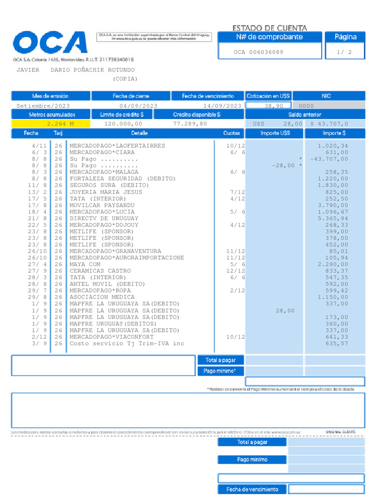The height and width of the screenshot is (504, 378).
Task: Click the Total a pagar label in tear-off stub
Action: pyautogui.click(x=252, y=442)
